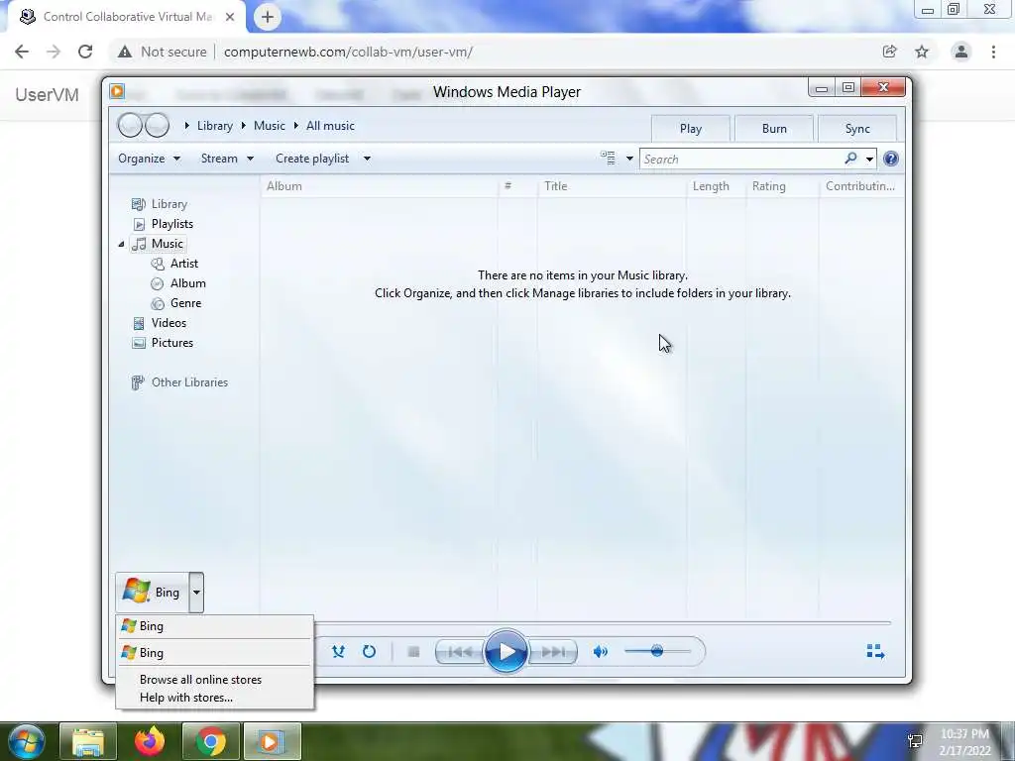
Task: Select Library in the navigation pane
Action: coord(169,204)
